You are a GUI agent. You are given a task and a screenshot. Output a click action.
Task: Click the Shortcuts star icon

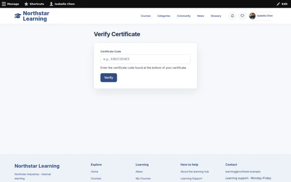[x=26, y=4]
